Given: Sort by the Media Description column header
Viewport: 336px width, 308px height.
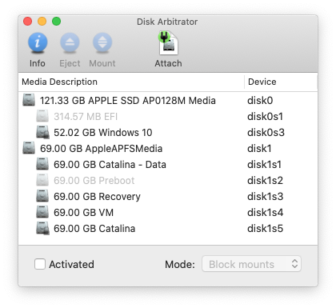Looking at the screenshot, I should pyautogui.click(x=131, y=82).
